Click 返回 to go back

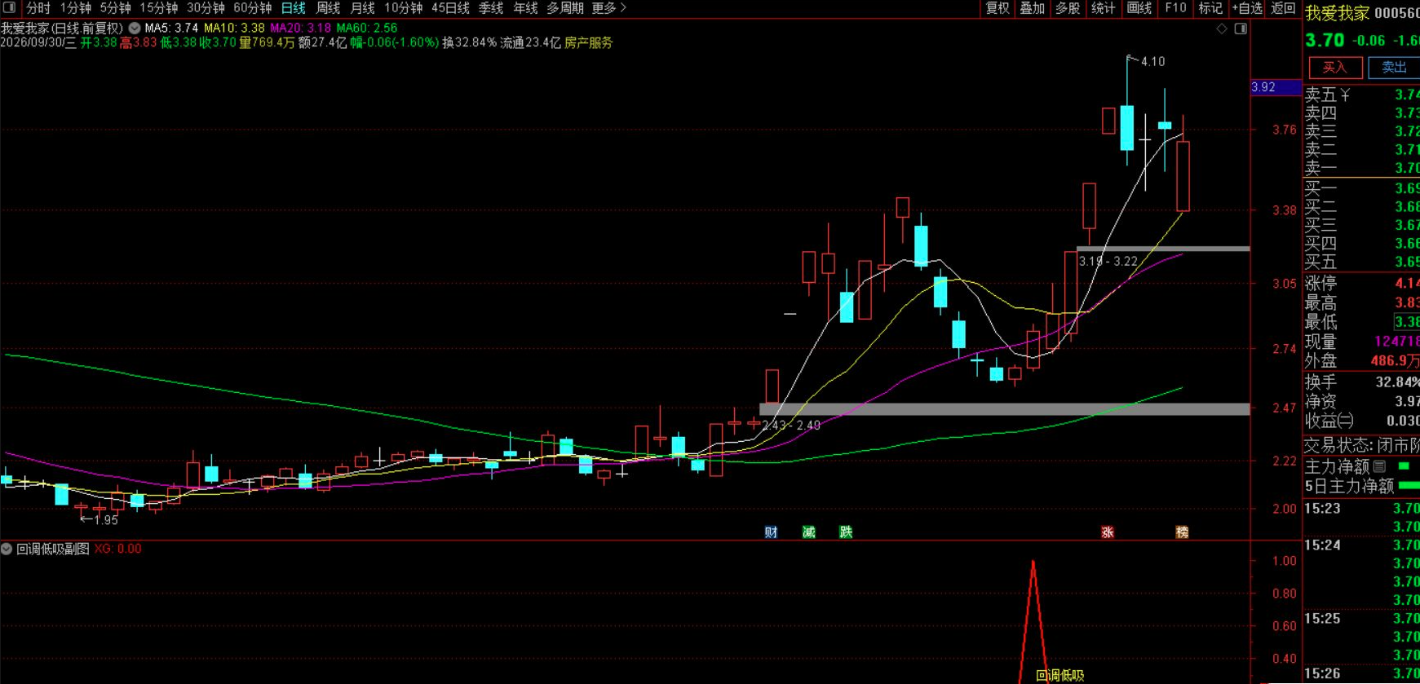click(x=1284, y=8)
